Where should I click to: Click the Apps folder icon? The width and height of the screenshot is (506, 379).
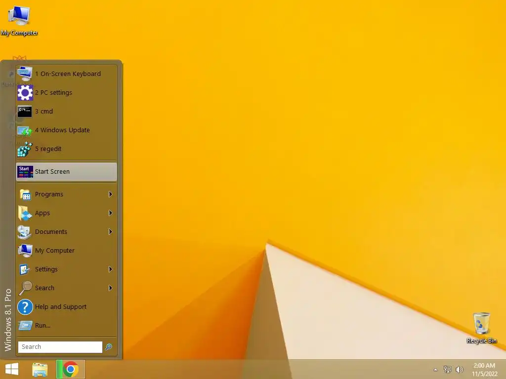tap(25, 213)
